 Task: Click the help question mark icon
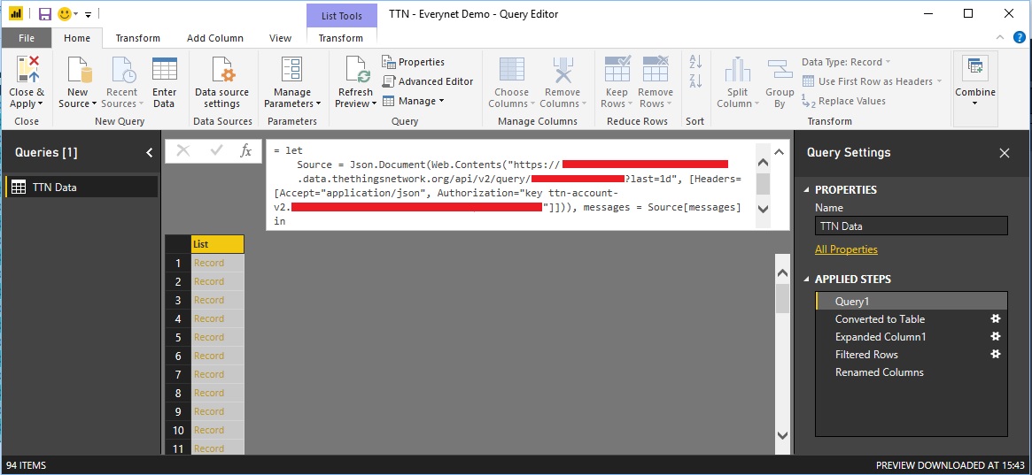pyautogui.click(x=1020, y=37)
